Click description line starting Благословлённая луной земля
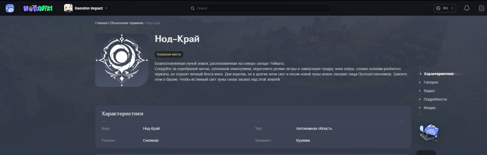 tap(220, 63)
